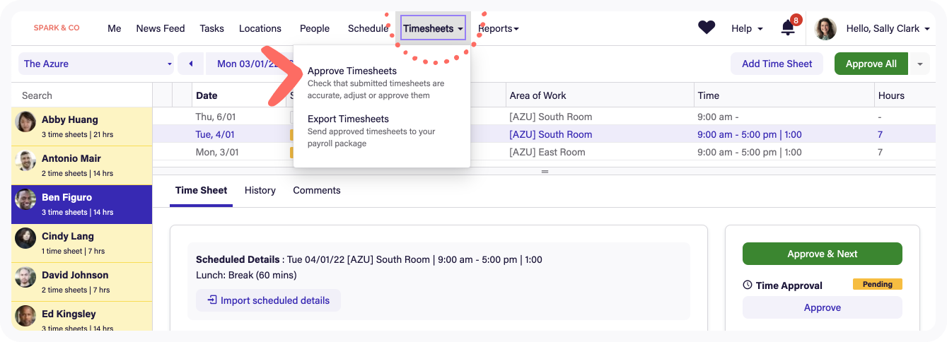Expand the Approve All dropdown arrow
947x342 pixels.
pos(919,64)
